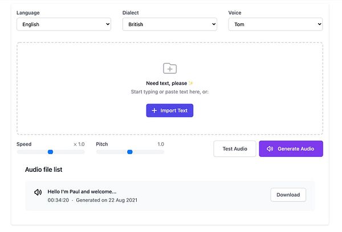Open the Voice dropdown showing Tom
Image resolution: width=342 pixels, height=232 pixels.
(x=275, y=24)
